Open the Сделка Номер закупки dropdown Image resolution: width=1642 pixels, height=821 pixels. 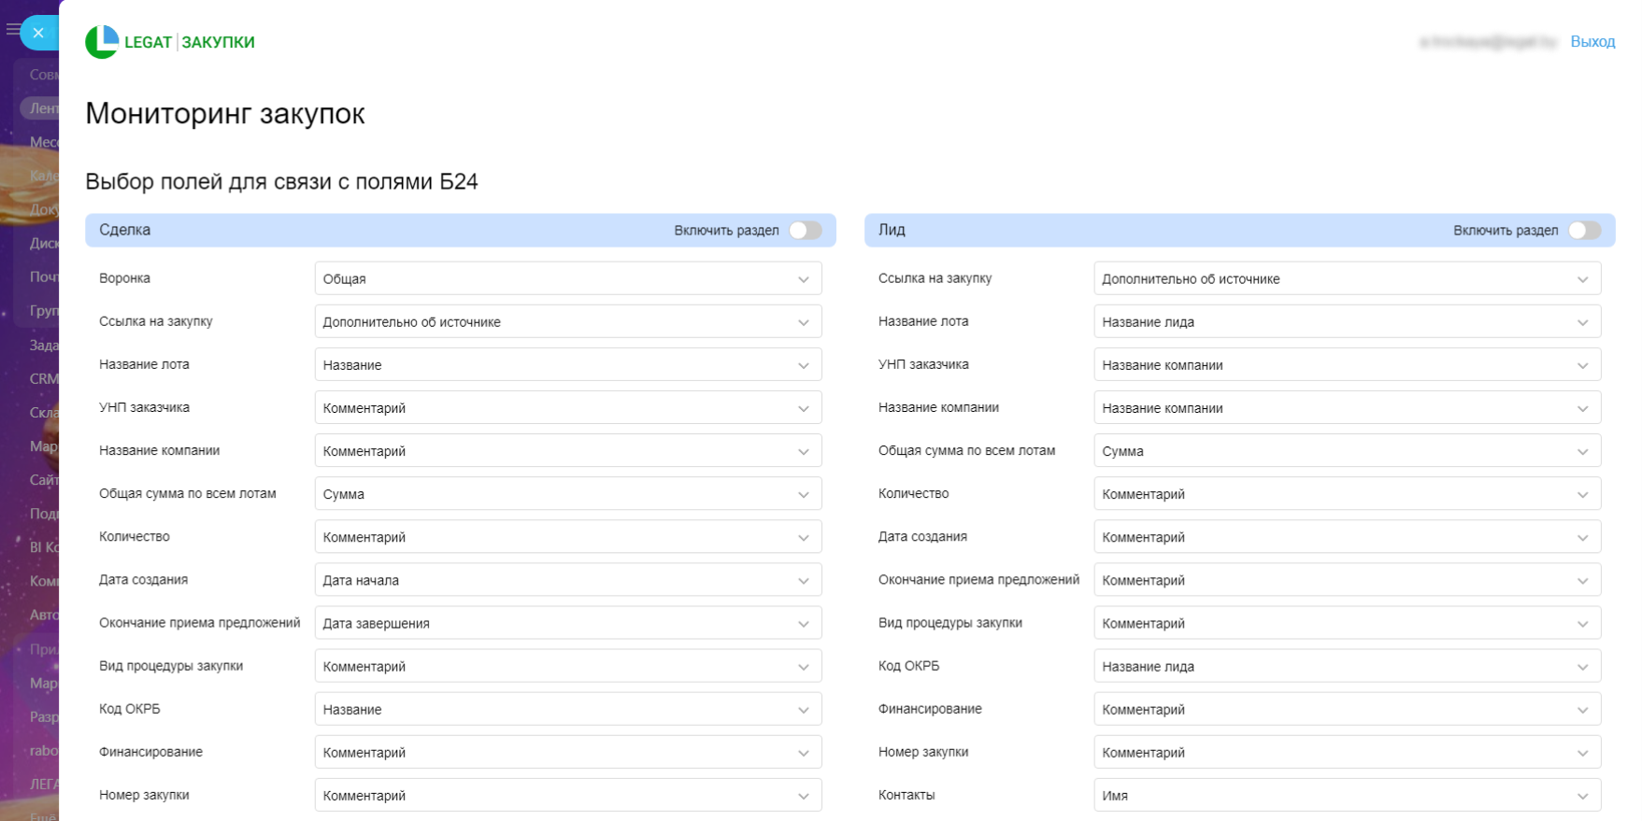(x=567, y=796)
